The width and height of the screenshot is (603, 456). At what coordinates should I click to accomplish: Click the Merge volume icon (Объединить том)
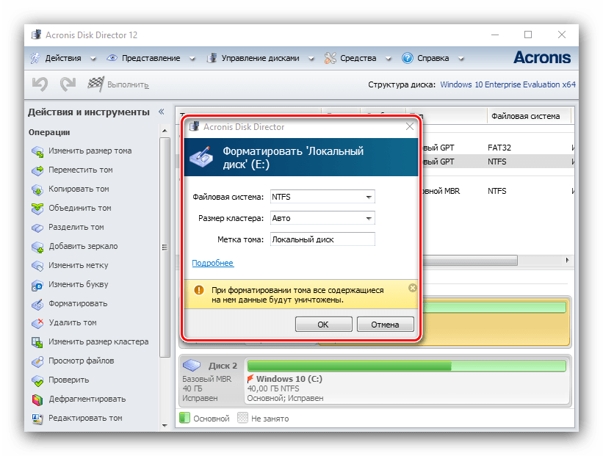tap(37, 209)
